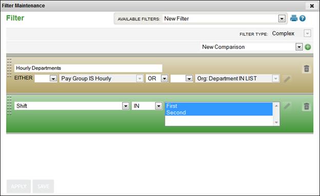This screenshot has width=320, height=196.
Task: Click the pencil icon in Shift row
Action: (x=287, y=106)
